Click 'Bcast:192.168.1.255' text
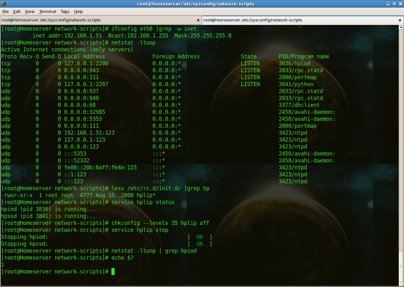 [138, 36]
